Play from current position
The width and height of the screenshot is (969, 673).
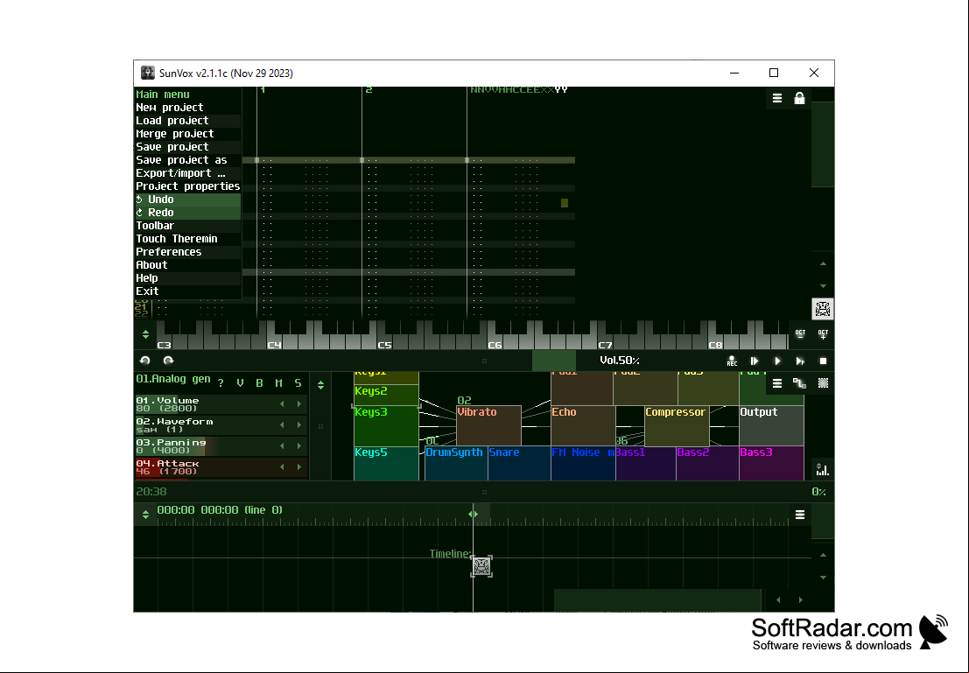pyautogui.click(x=777, y=361)
